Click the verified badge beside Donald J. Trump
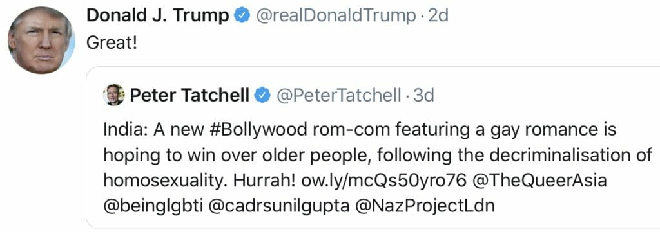 click(x=242, y=16)
